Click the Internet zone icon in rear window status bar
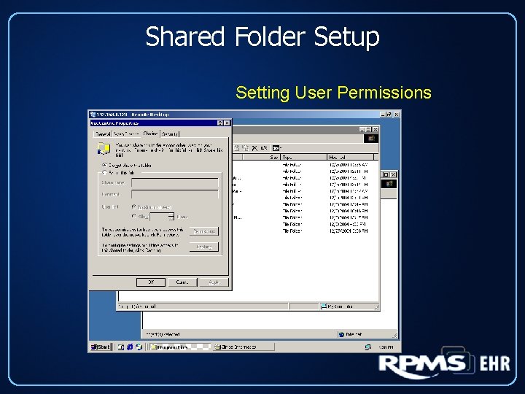Image resolution: width=525 pixels, height=394 pixels. (x=341, y=334)
